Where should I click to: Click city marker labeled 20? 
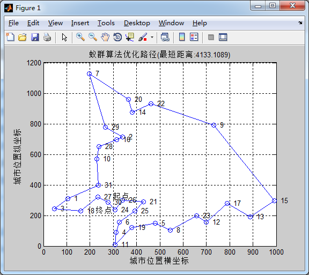128,99
